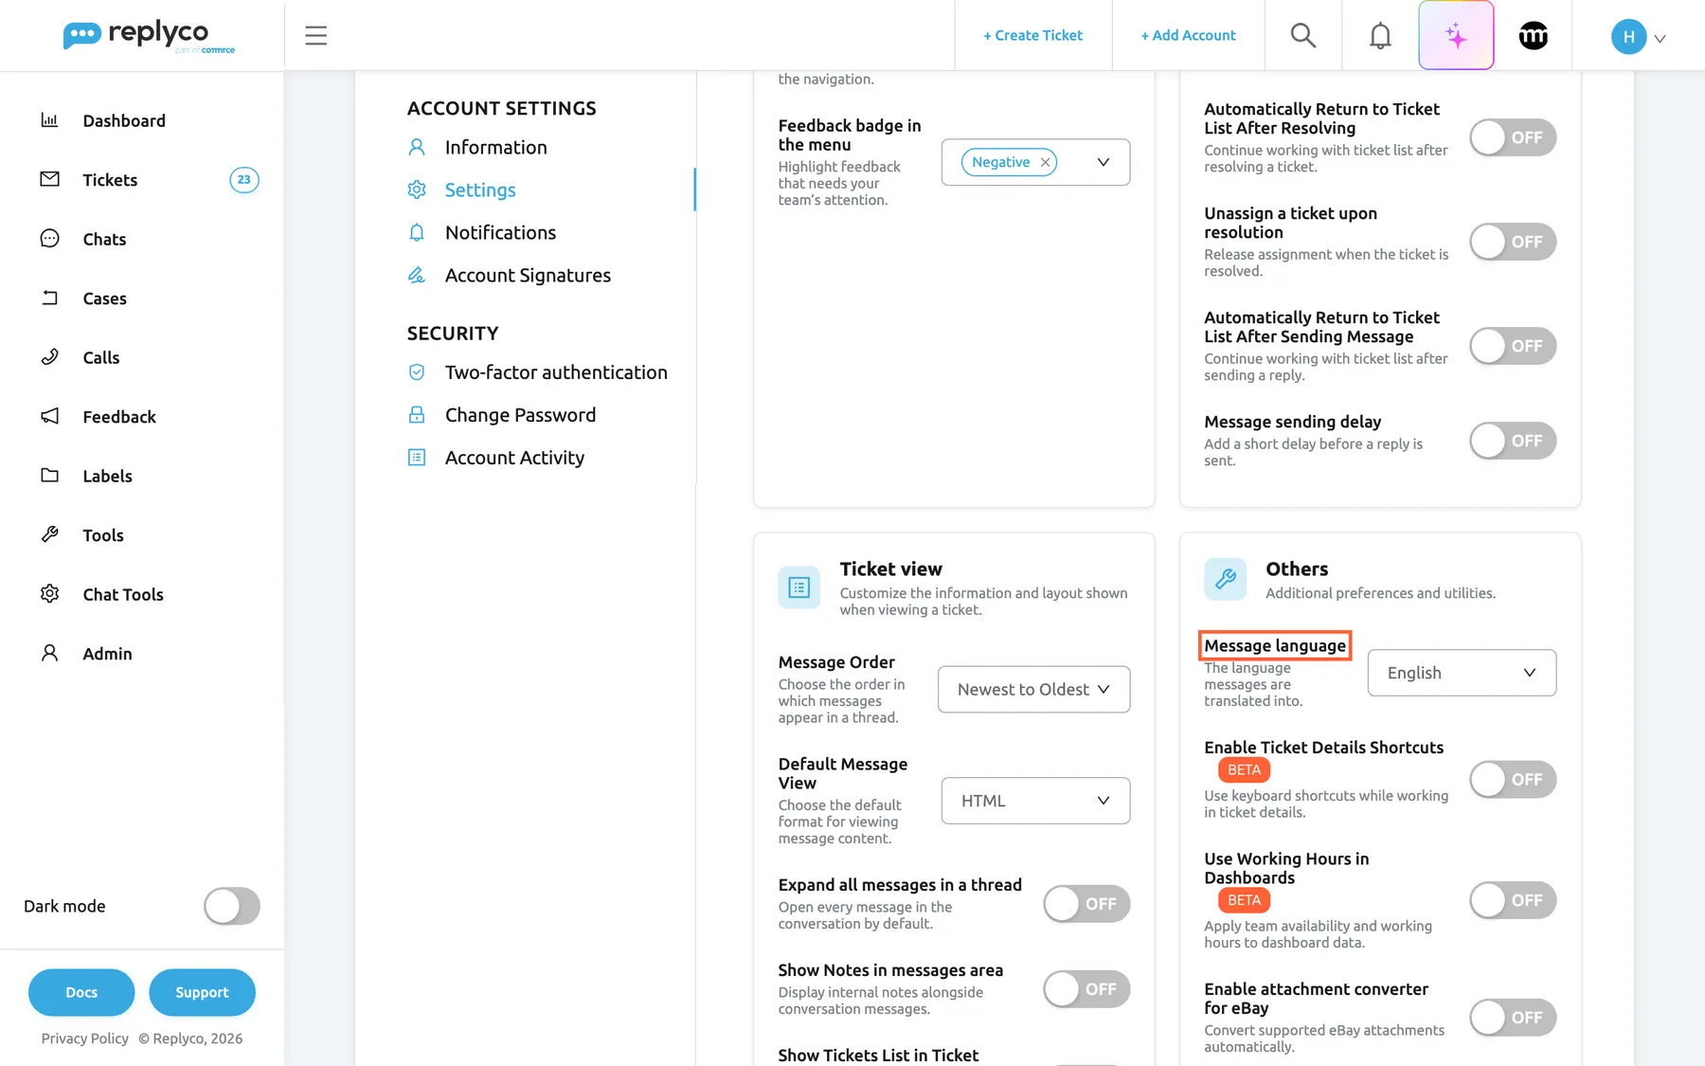The height and width of the screenshot is (1066, 1705).
Task: Open the Message language dropdown
Action: point(1462,673)
